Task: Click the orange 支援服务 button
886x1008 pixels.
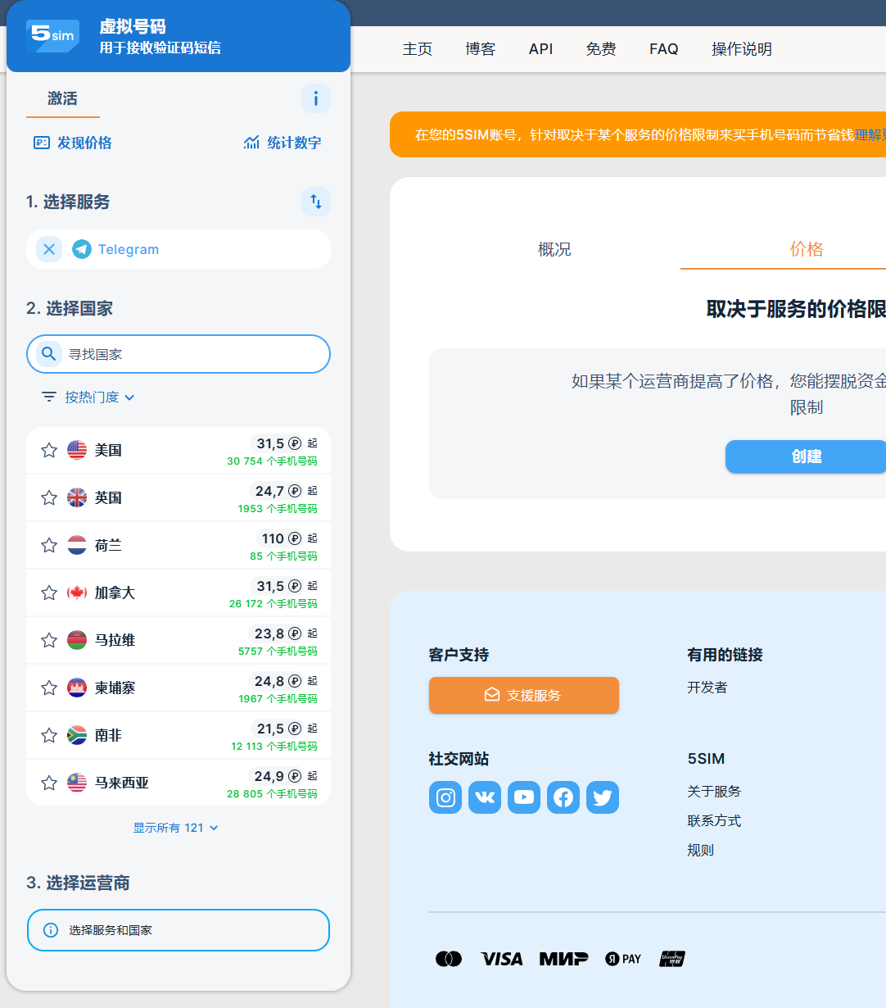Action: tap(524, 695)
